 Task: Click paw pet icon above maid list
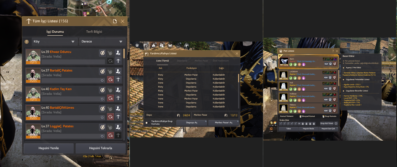tap(137, 45)
